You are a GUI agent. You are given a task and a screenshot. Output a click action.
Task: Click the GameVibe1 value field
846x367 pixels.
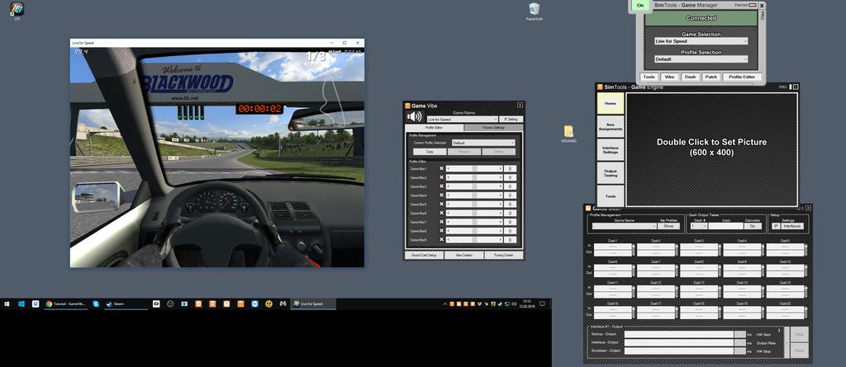(511, 169)
